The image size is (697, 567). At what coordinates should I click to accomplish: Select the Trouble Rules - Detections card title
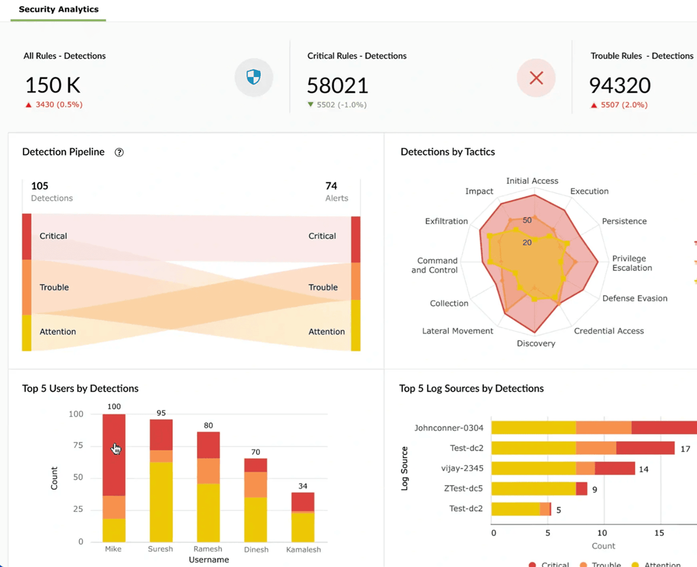pyautogui.click(x=642, y=56)
